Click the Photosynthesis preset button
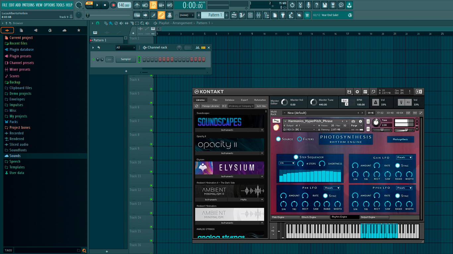The width and height of the screenshot is (453, 254). pyautogui.click(x=400, y=140)
